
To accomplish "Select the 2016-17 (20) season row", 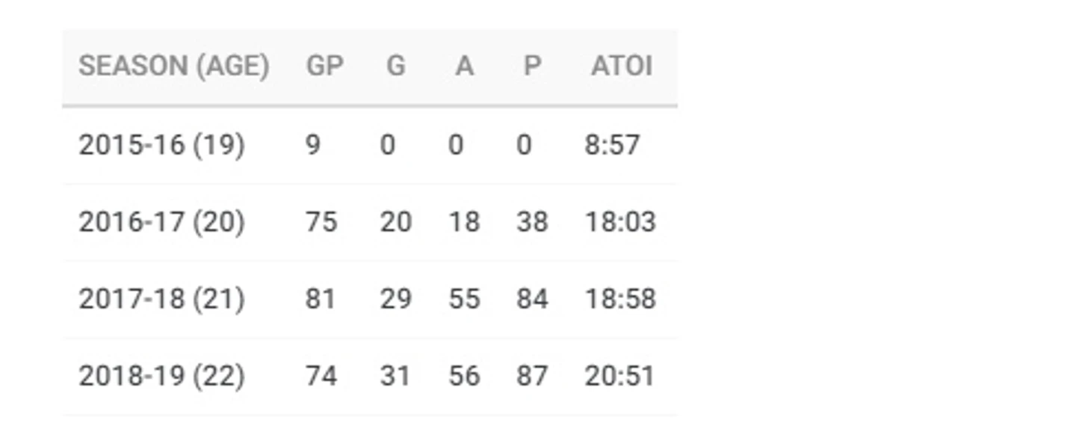I will (x=370, y=223).
